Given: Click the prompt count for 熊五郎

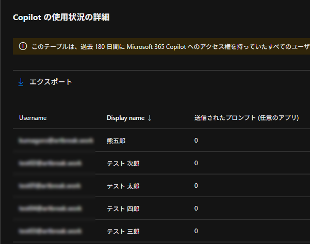Looking at the screenshot, I should point(196,141).
